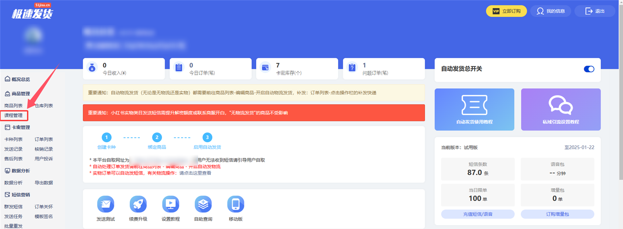Click the 充值短信/语音 button
Screen dimensions: 623x229
click(x=478, y=214)
